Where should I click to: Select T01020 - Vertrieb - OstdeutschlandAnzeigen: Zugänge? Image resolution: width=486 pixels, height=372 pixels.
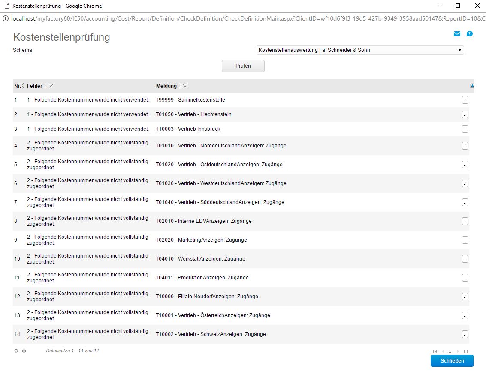point(219,165)
